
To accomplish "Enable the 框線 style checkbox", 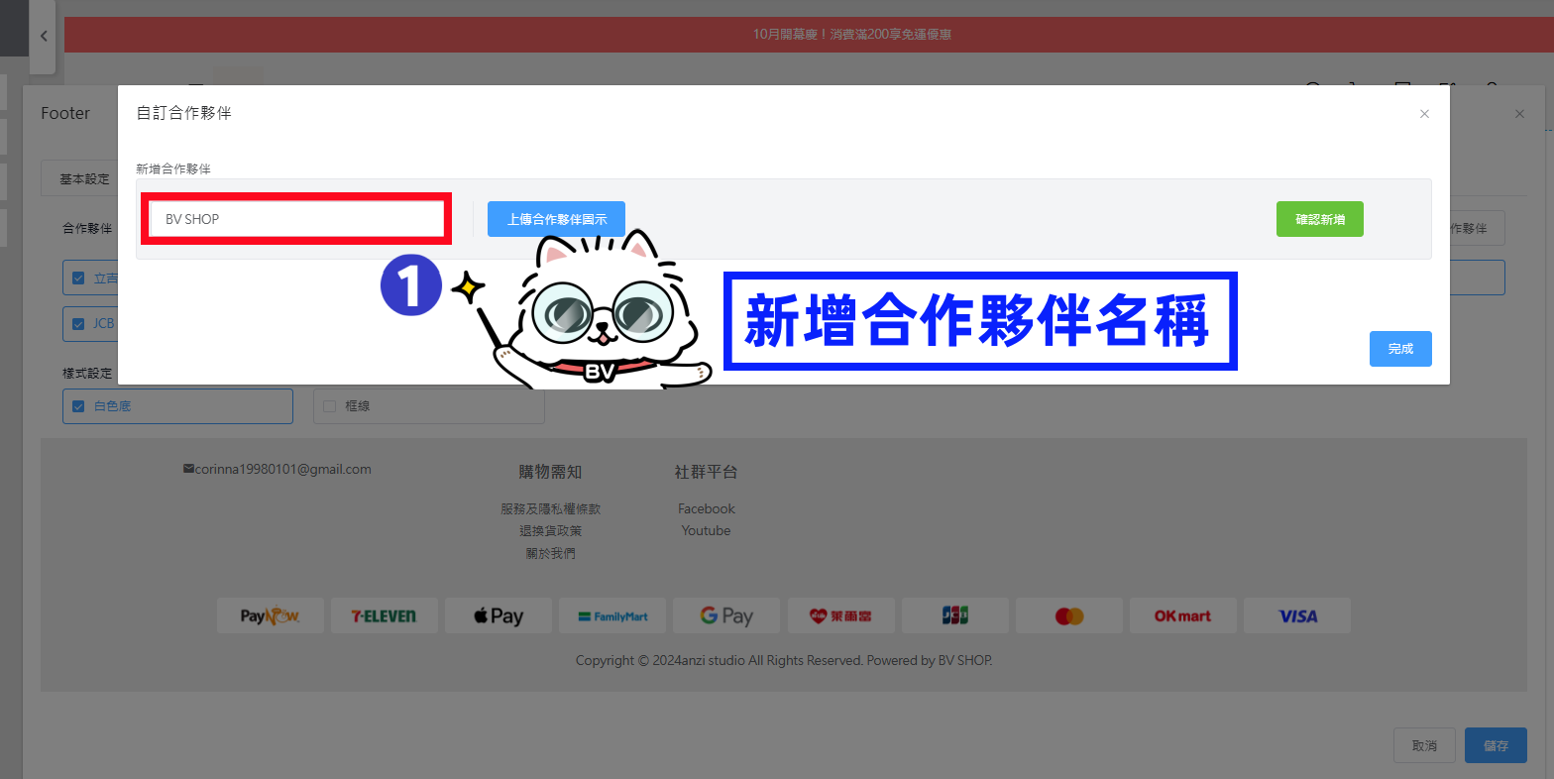I will (x=329, y=406).
